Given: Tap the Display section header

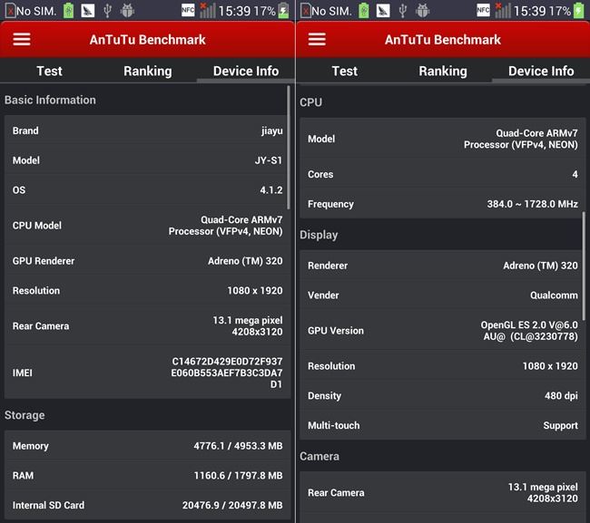Looking at the screenshot, I should click(x=319, y=235).
